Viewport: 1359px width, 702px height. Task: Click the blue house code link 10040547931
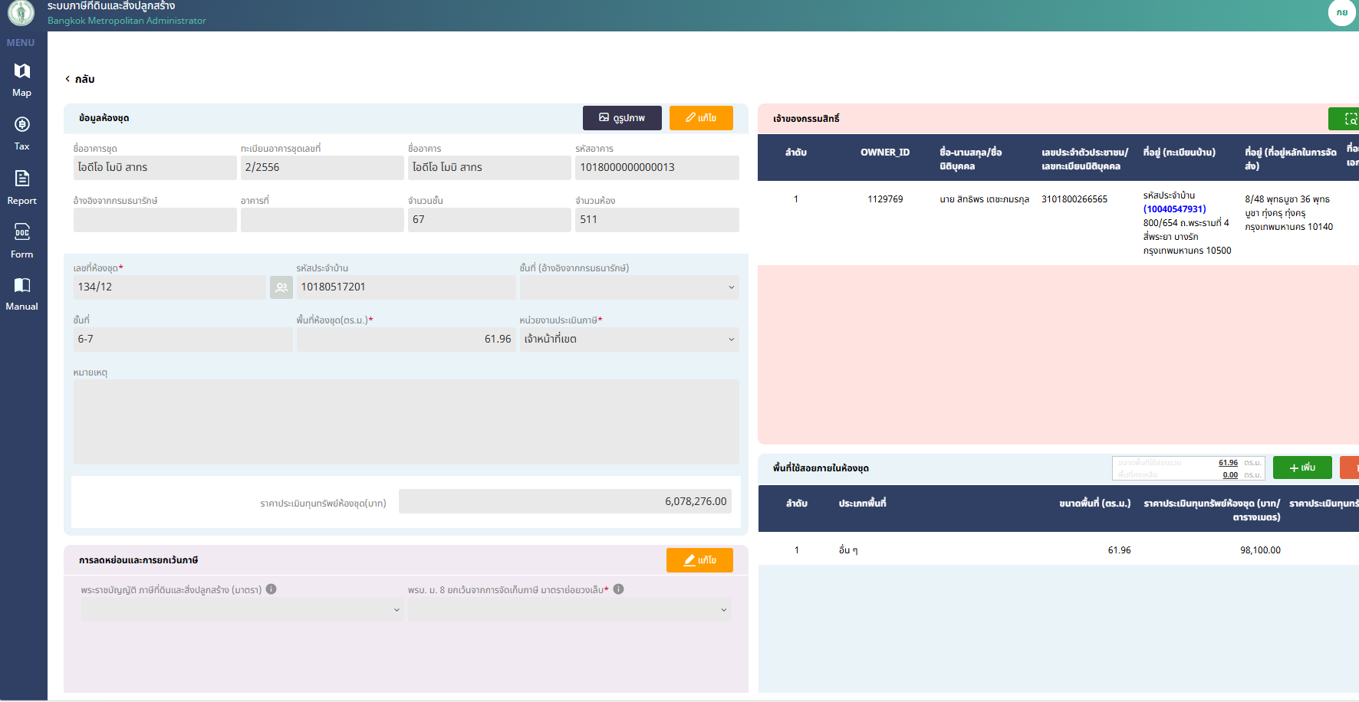(1174, 209)
